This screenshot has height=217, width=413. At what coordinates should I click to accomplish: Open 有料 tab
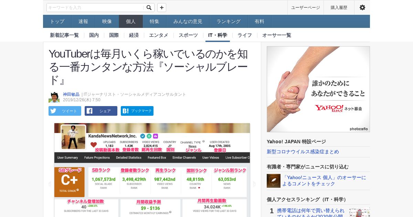pos(260,21)
